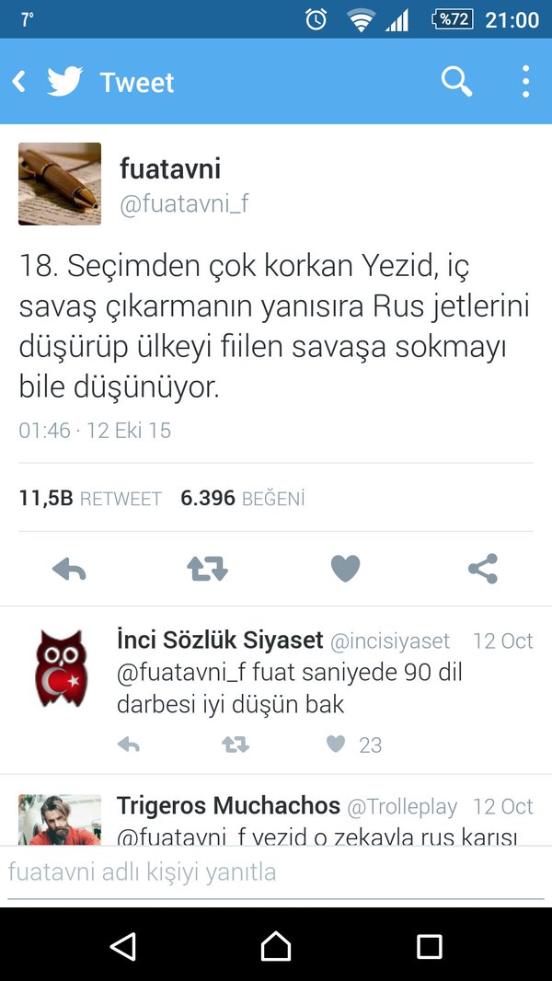Image resolution: width=552 pixels, height=981 pixels.
Task: Open the three-dot overflow menu
Action: click(525, 81)
